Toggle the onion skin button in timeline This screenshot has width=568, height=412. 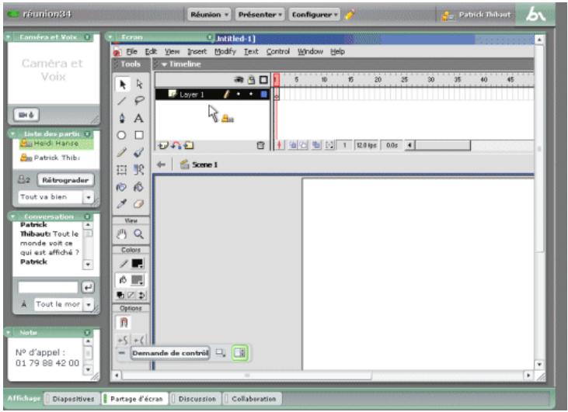pyautogui.click(x=293, y=145)
